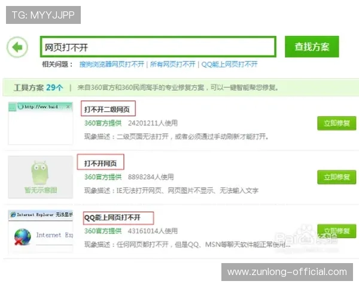This screenshot has width=359, height=287.
Task: Open related question 所有网页打不开
Action: point(173,65)
